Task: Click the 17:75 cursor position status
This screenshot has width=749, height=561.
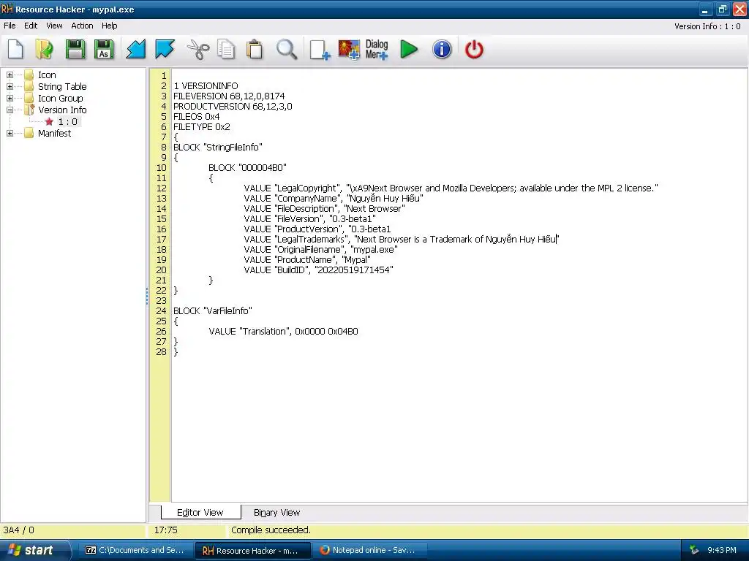Action: point(166,530)
